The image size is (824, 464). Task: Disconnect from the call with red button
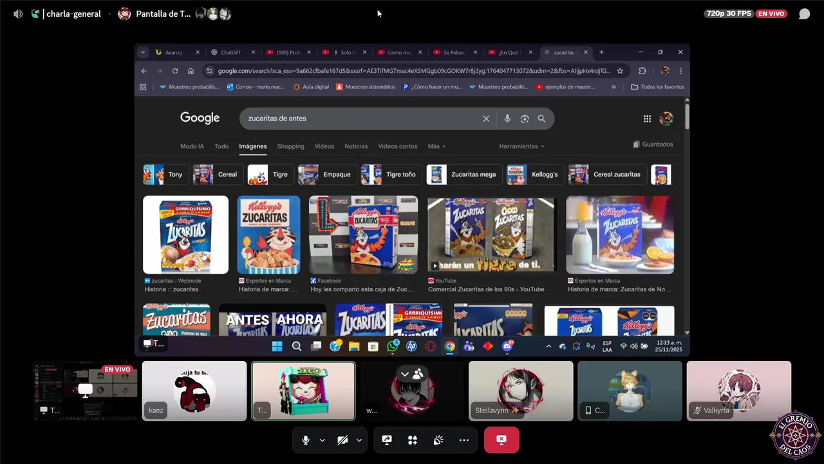click(x=501, y=440)
